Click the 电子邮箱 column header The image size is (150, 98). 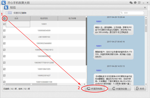click(72, 18)
